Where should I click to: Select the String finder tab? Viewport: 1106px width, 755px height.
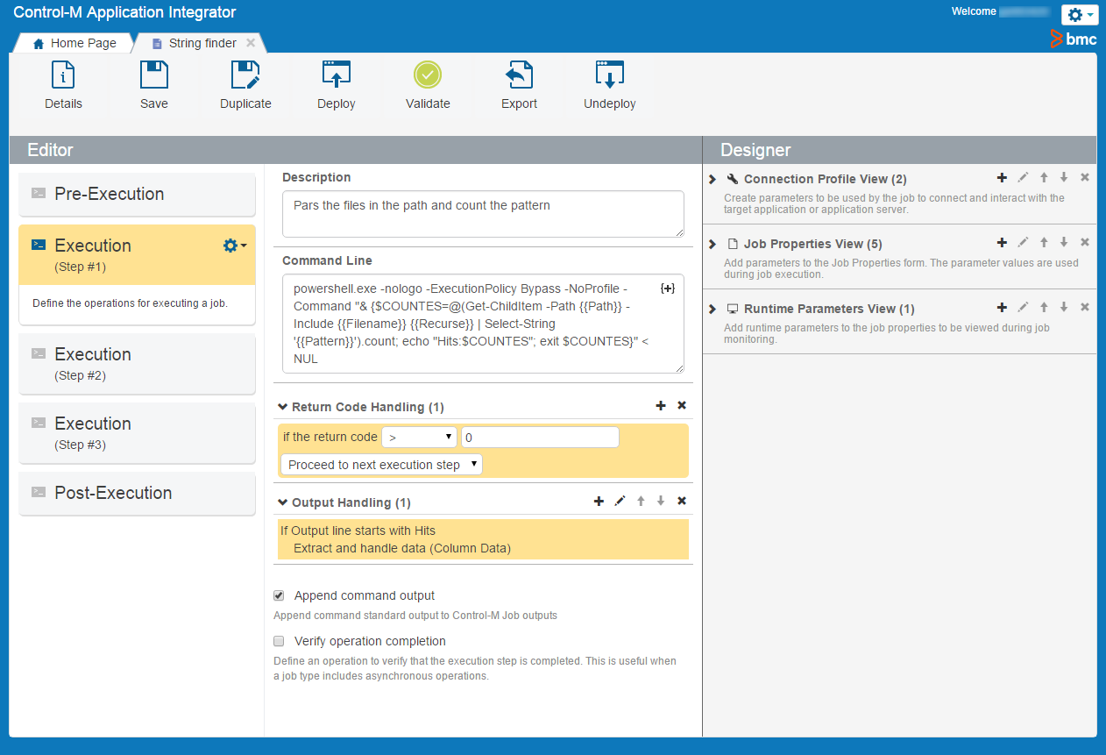tap(195, 43)
